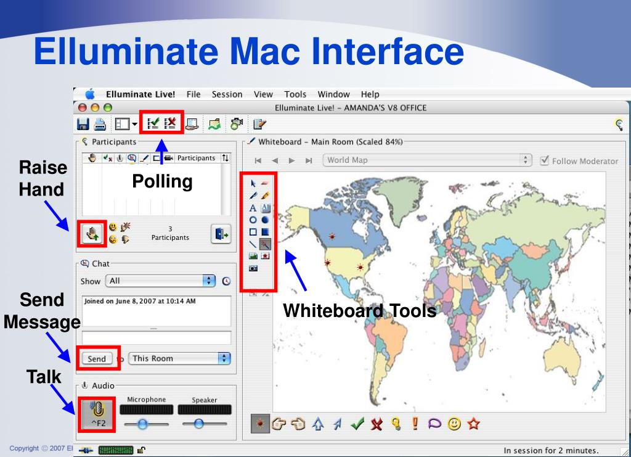Click the green checkmark Yes polling icon

[153, 123]
